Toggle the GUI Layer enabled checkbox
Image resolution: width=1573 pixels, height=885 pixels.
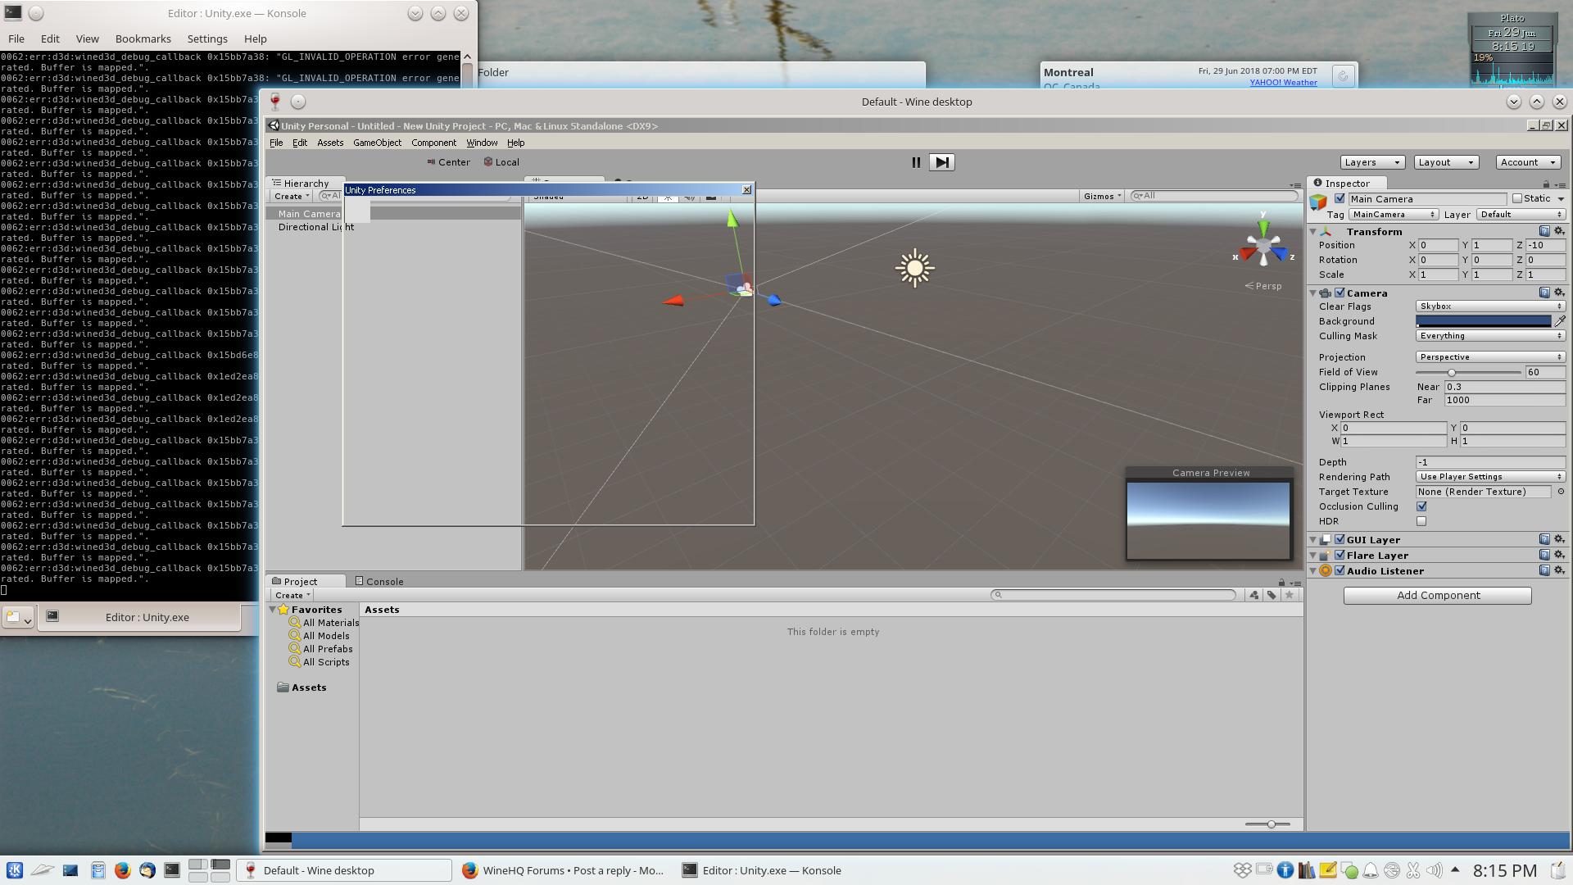(1340, 540)
